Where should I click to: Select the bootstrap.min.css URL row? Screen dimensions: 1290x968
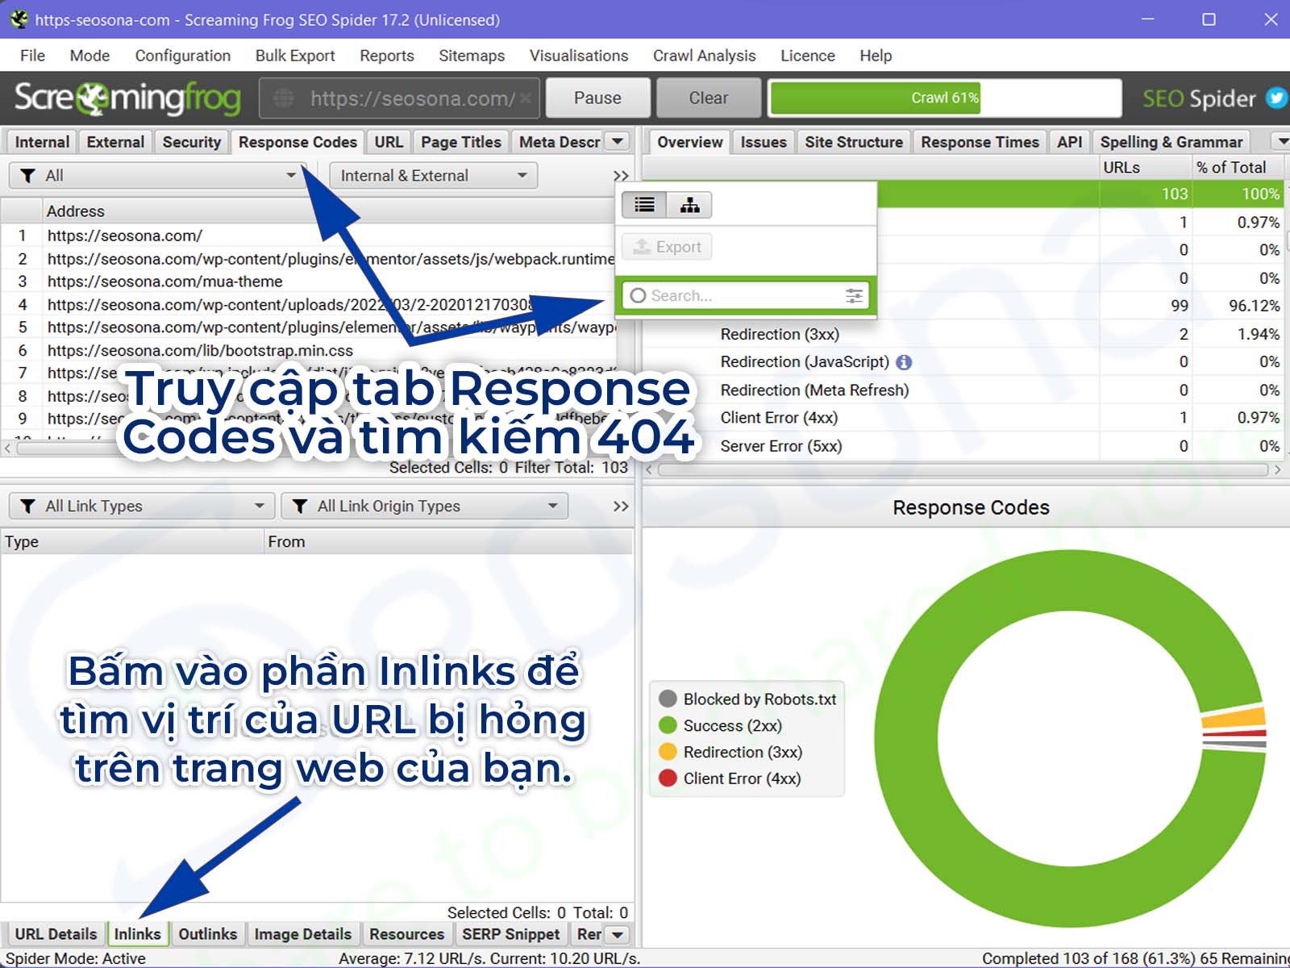tap(310, 351)
